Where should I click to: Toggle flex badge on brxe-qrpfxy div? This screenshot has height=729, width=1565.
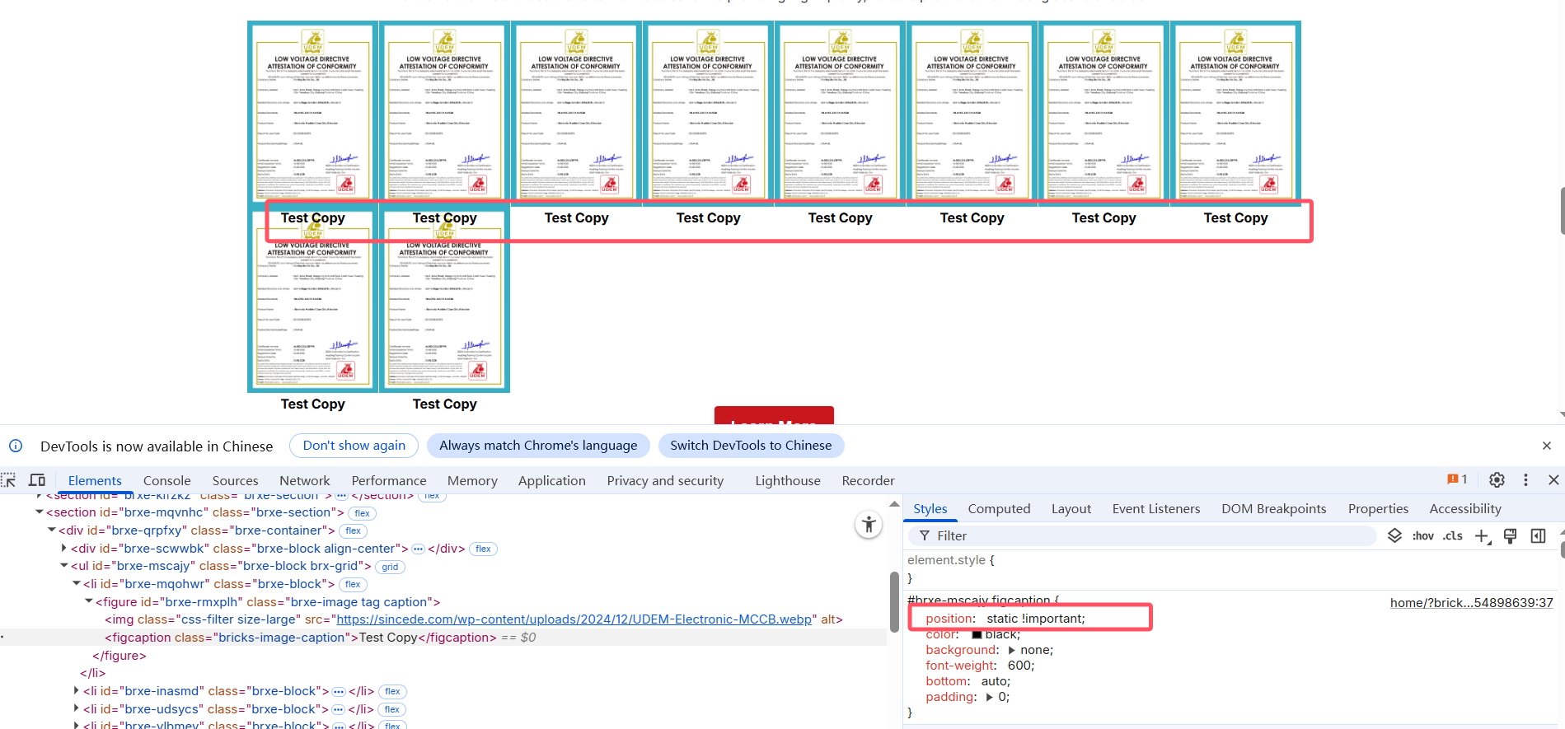click(x=354, y=531)
